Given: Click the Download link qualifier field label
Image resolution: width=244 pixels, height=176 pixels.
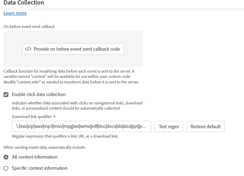Looking at the screenshot, I should [32, 117].
